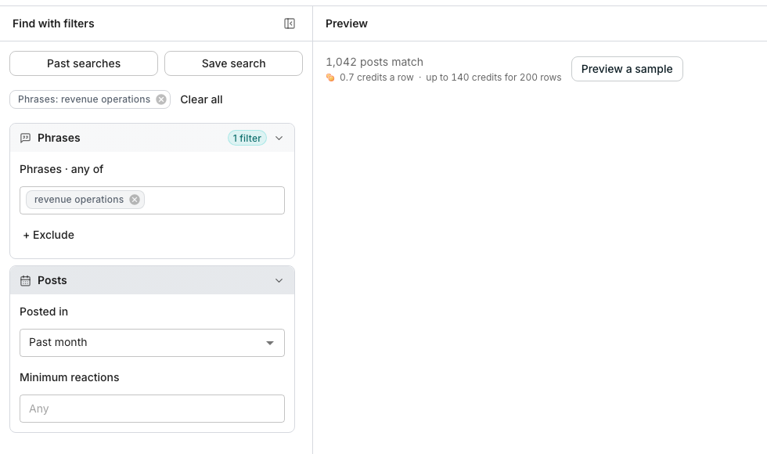Image resolution: width=767 pixels, height=454 pixels.
Task: Click the Preview heading
Action: point(346,23)
